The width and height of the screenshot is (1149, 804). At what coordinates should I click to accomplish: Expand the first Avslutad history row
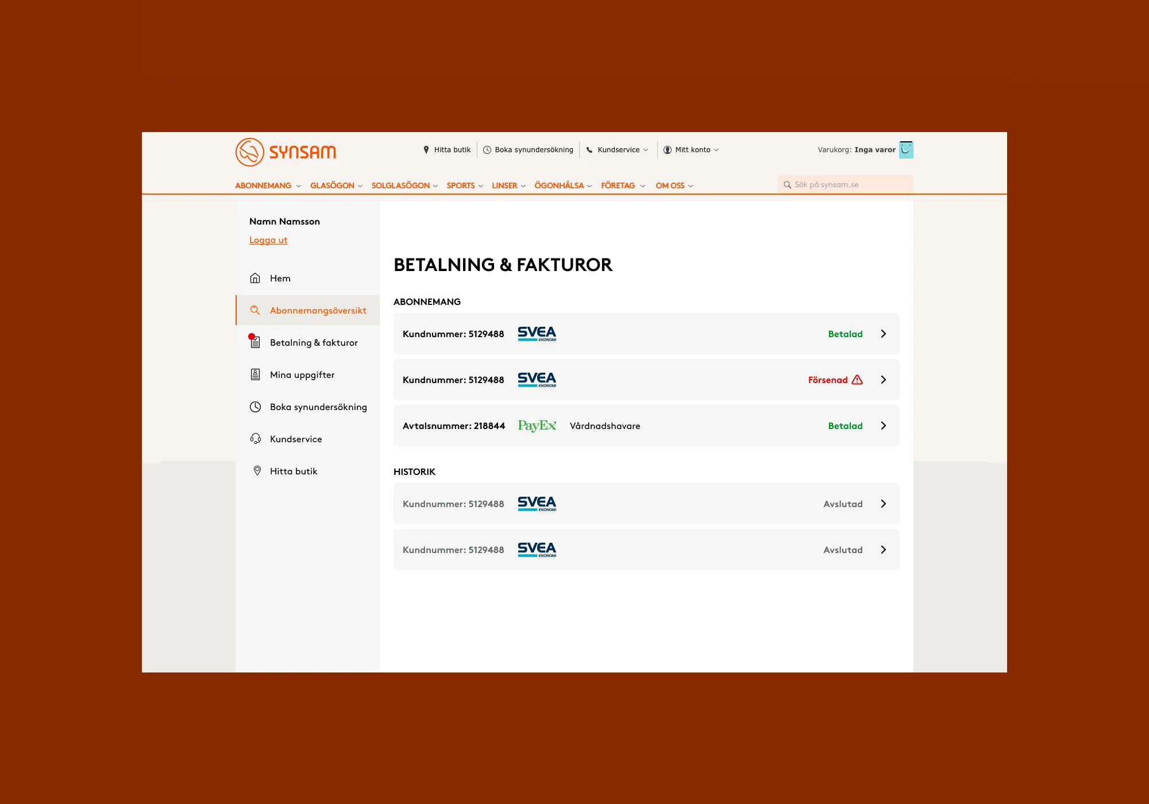tap(883, 504)
